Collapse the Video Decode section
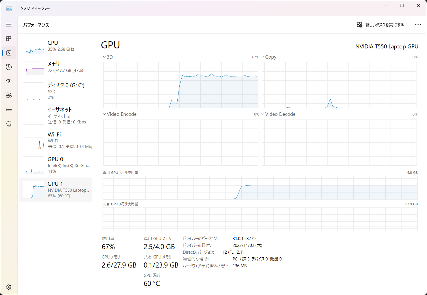The height and width of the screenshot is (295, 427). 263,114
